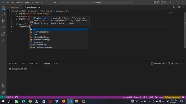Viewport: 186px width, 104px height.
Task: Open the Extensions view
Action: (3, 34)
